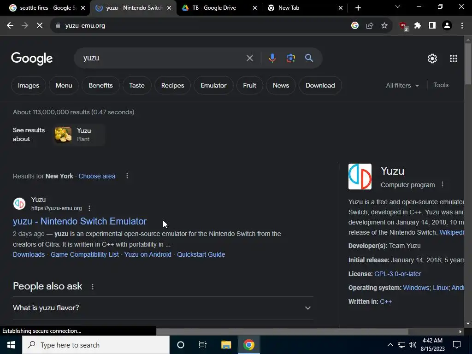This screenshot has height=354, width=472.
Task: Click the Google logo
Action: click(x=32, y=59)
